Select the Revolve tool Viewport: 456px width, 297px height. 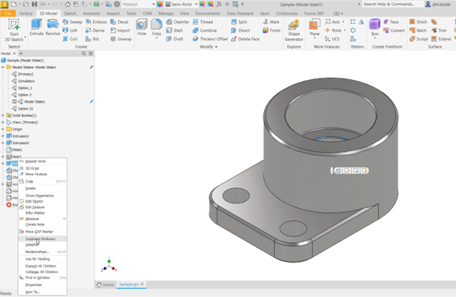[52, 27]
